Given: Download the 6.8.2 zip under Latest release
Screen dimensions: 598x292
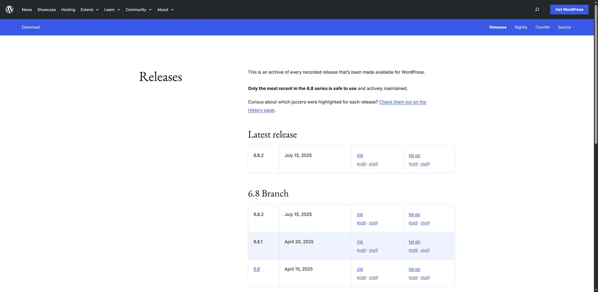Looking at the screenshot, I should click(x=360, y=155).
